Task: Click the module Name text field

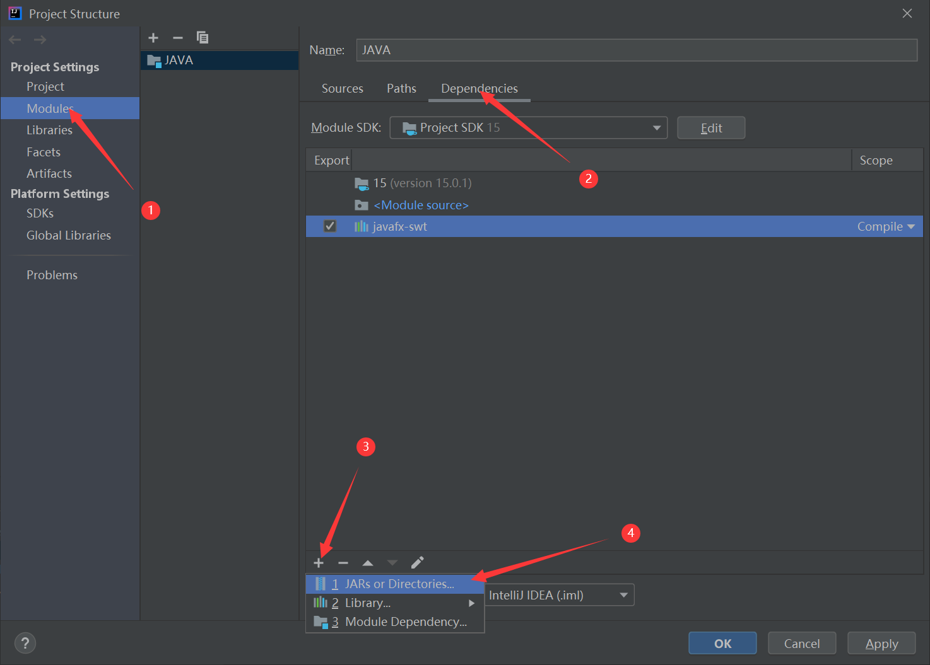Action: tap(636, 50)
